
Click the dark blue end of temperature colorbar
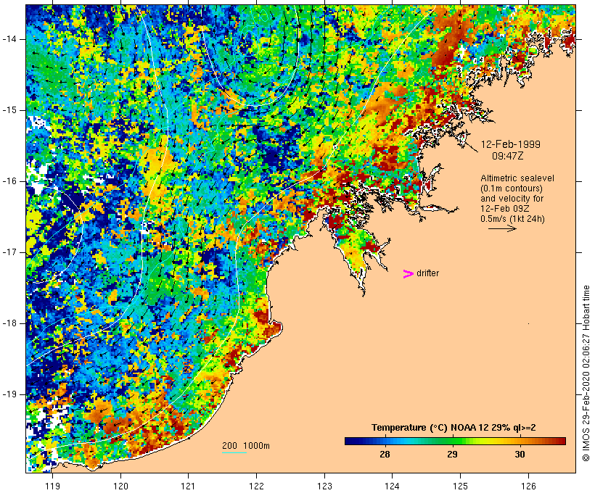tap(349, 441)
